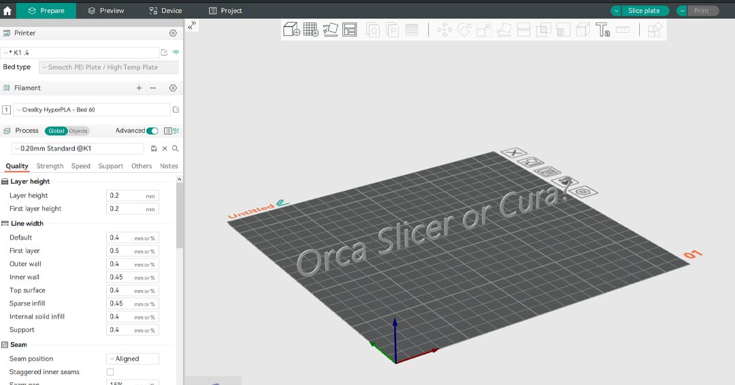Select the Text shape tool
This screenshot has height=385, width=735.
(x=602, y=30)
